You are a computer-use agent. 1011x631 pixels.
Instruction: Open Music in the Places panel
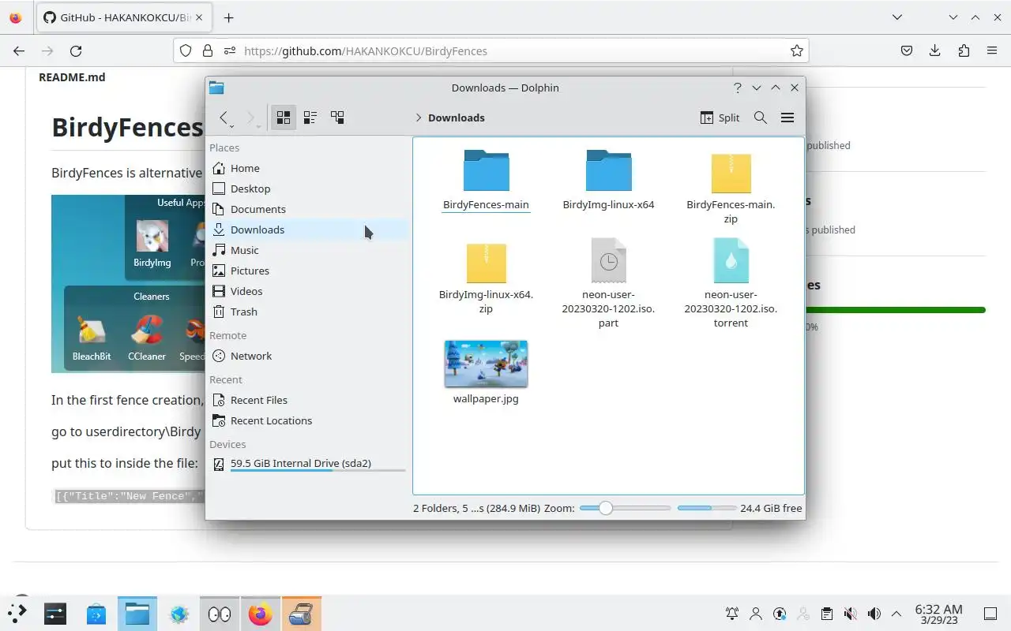click(308, 250)
